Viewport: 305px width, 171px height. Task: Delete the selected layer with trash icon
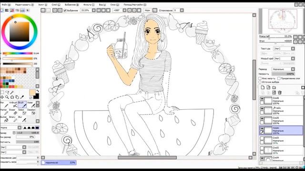pos(280,93)
